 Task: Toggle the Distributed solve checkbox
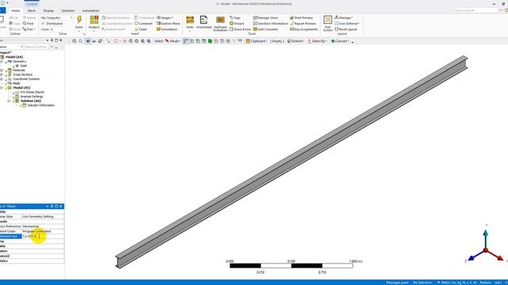point(43,24)
